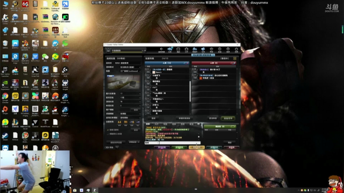This screenshot has height=193, width=344.
Task: Focus the chat message input field
Action: (x=180, y=143)
